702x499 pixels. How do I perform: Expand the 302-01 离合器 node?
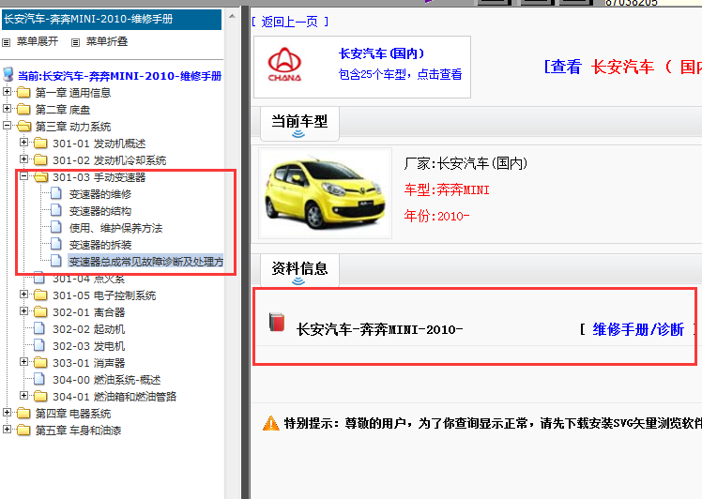tap(24, 311)
